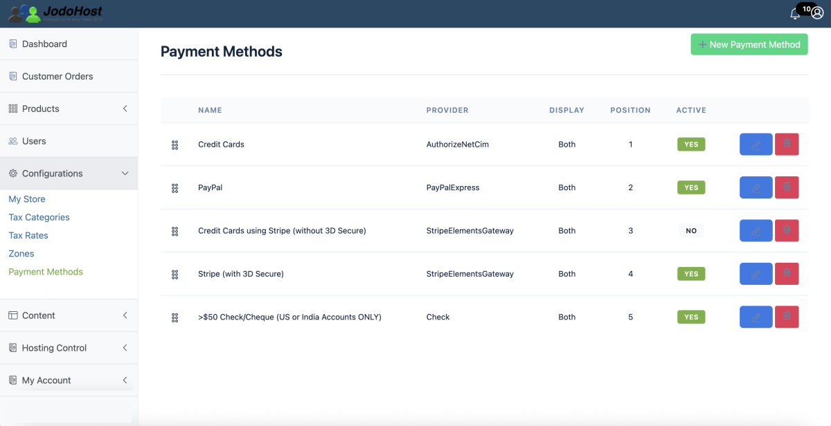This screenshot has width=831, height=426.
Task: Go to Customer Orders
Action: [69, 76]
